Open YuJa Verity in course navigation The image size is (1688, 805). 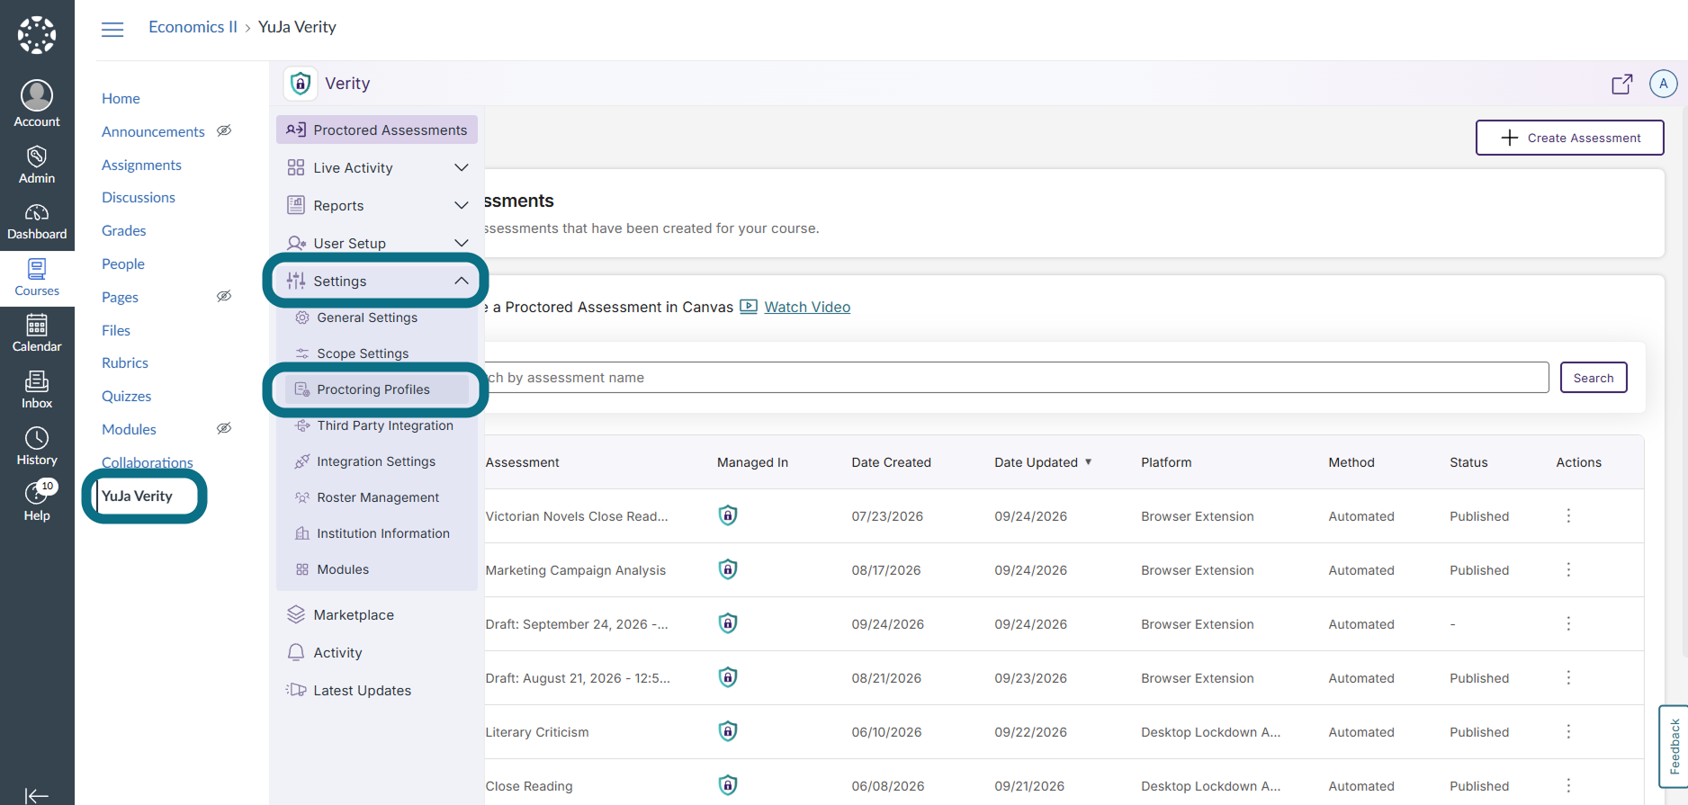coord(137,496)
